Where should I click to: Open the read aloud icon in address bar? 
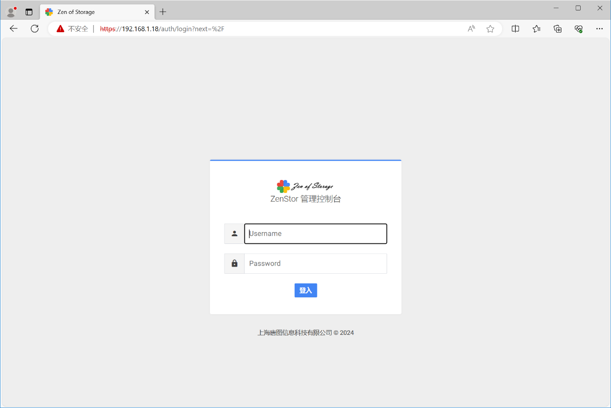[x=471, y=29]
